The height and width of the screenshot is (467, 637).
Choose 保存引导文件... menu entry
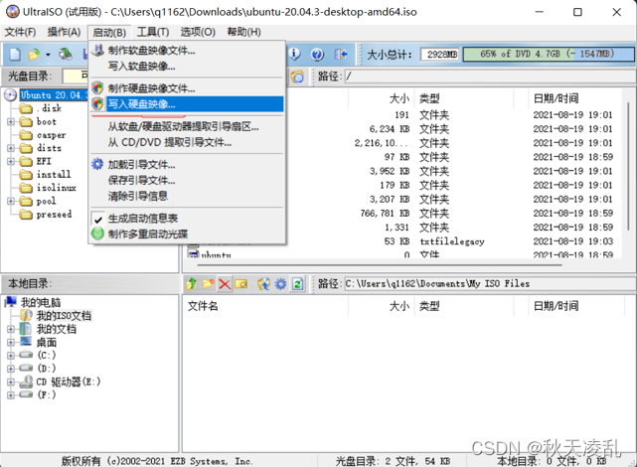187,180
